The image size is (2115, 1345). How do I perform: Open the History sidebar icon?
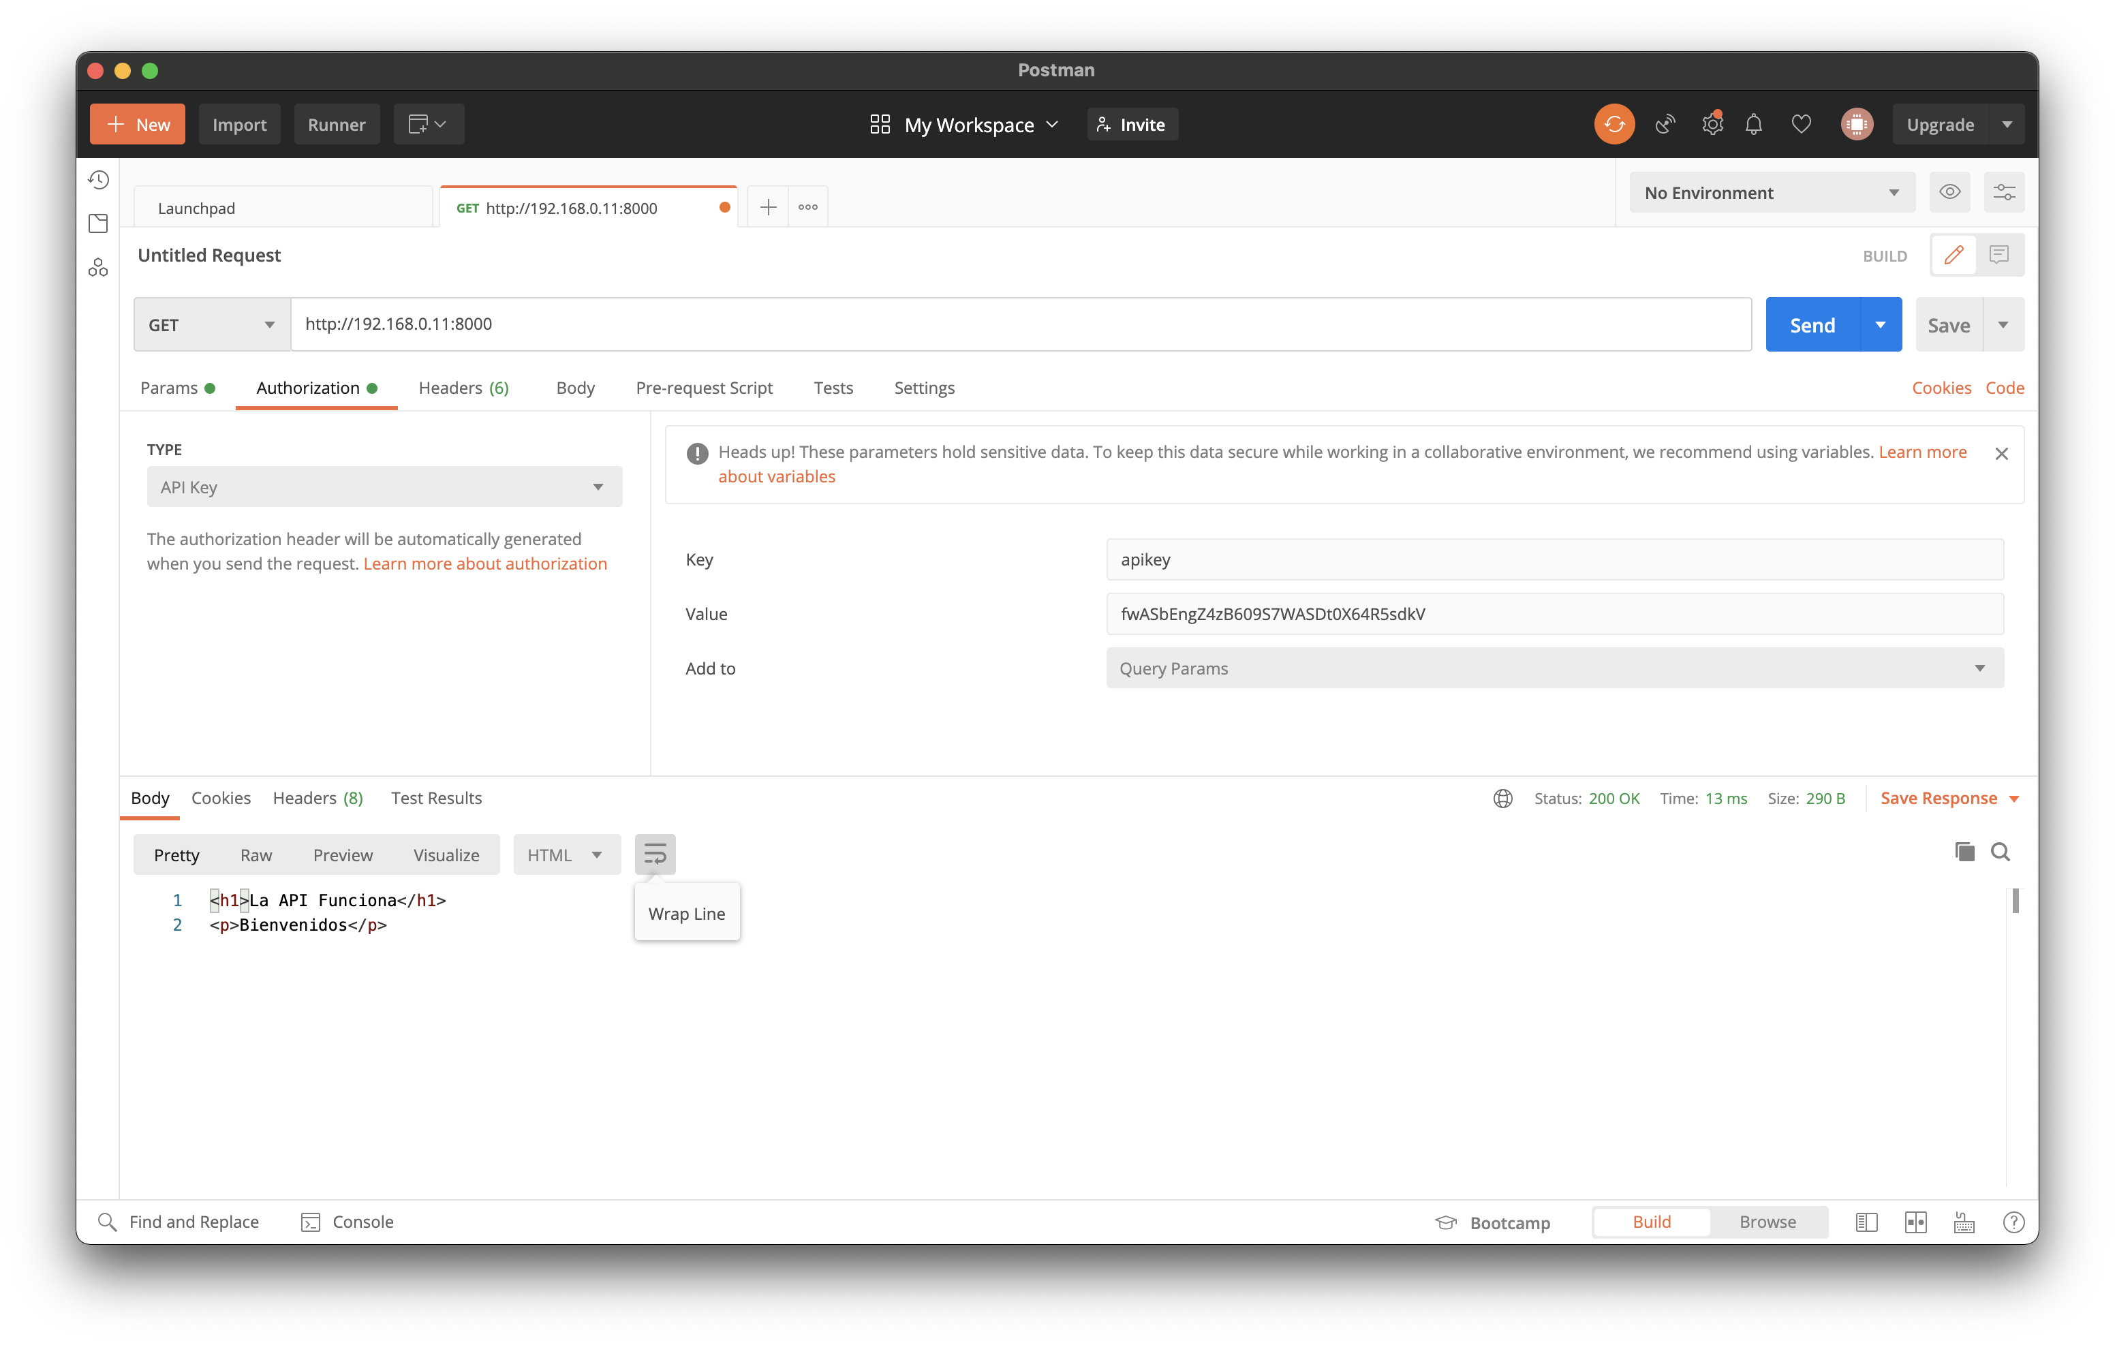(x=98, y=180)
